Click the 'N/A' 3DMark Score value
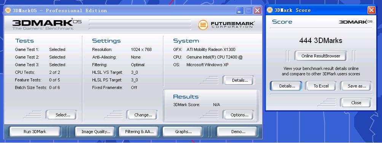 pos(216,105)
